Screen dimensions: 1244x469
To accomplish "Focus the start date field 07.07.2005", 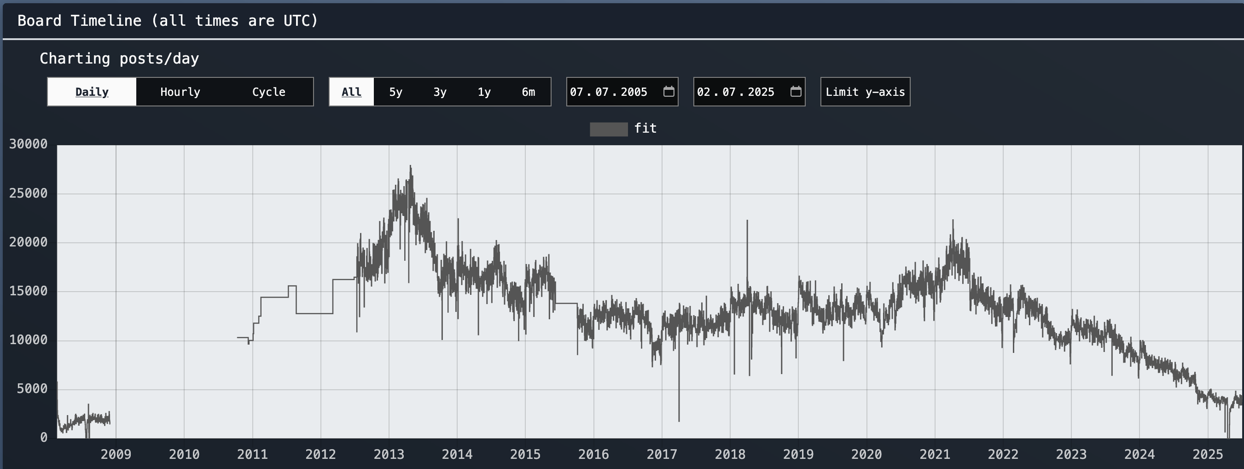I will 622,92.
